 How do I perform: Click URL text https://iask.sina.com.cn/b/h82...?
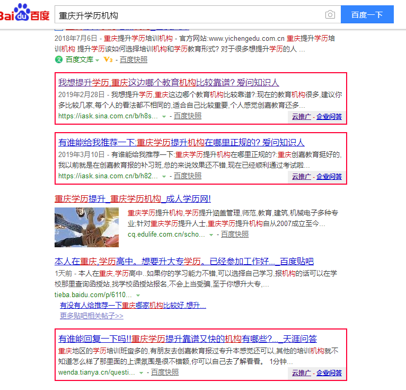(108, 176)
